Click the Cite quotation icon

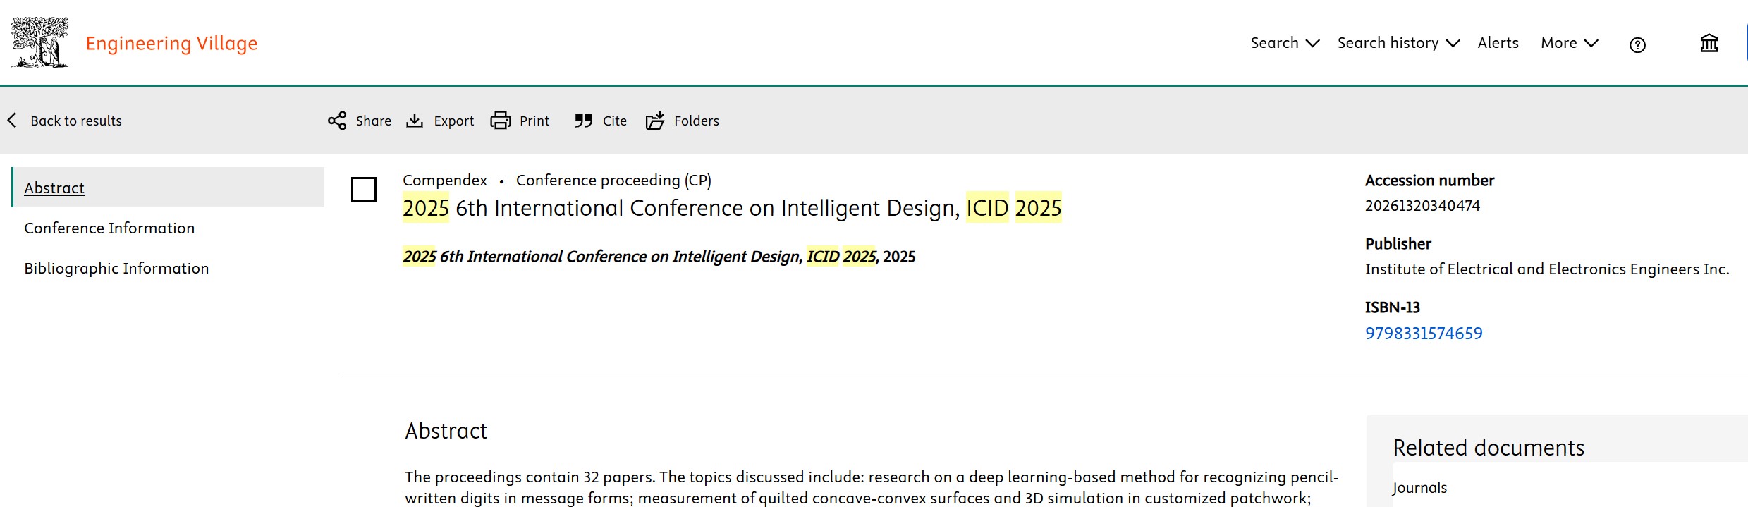click(583, 121)
